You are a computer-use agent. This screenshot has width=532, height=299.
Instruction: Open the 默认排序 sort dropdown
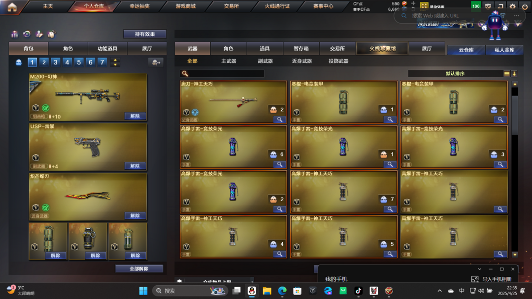click(455, 73)
